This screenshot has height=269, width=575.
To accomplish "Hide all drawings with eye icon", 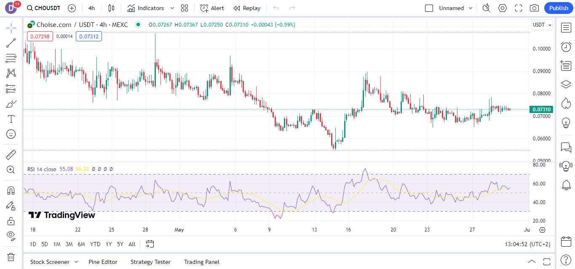I will (x=11, y=235).
